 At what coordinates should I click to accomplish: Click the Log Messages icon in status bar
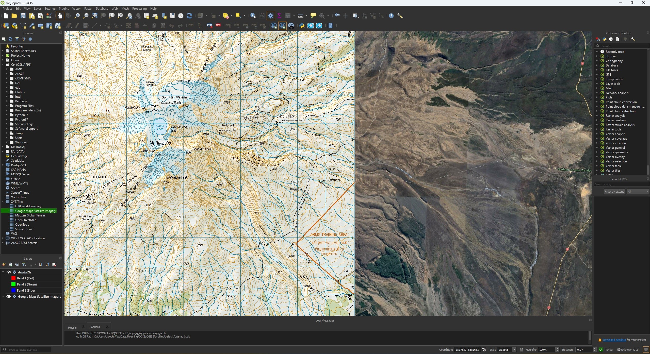pos(646,350)
